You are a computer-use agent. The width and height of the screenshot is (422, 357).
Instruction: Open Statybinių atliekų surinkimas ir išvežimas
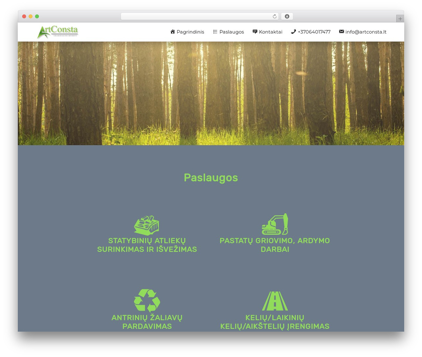147,245
